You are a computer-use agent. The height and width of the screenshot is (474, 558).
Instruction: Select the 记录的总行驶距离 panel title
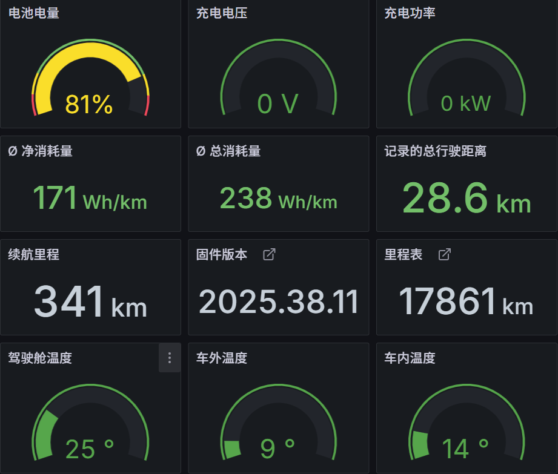click(x=435, y=151)
